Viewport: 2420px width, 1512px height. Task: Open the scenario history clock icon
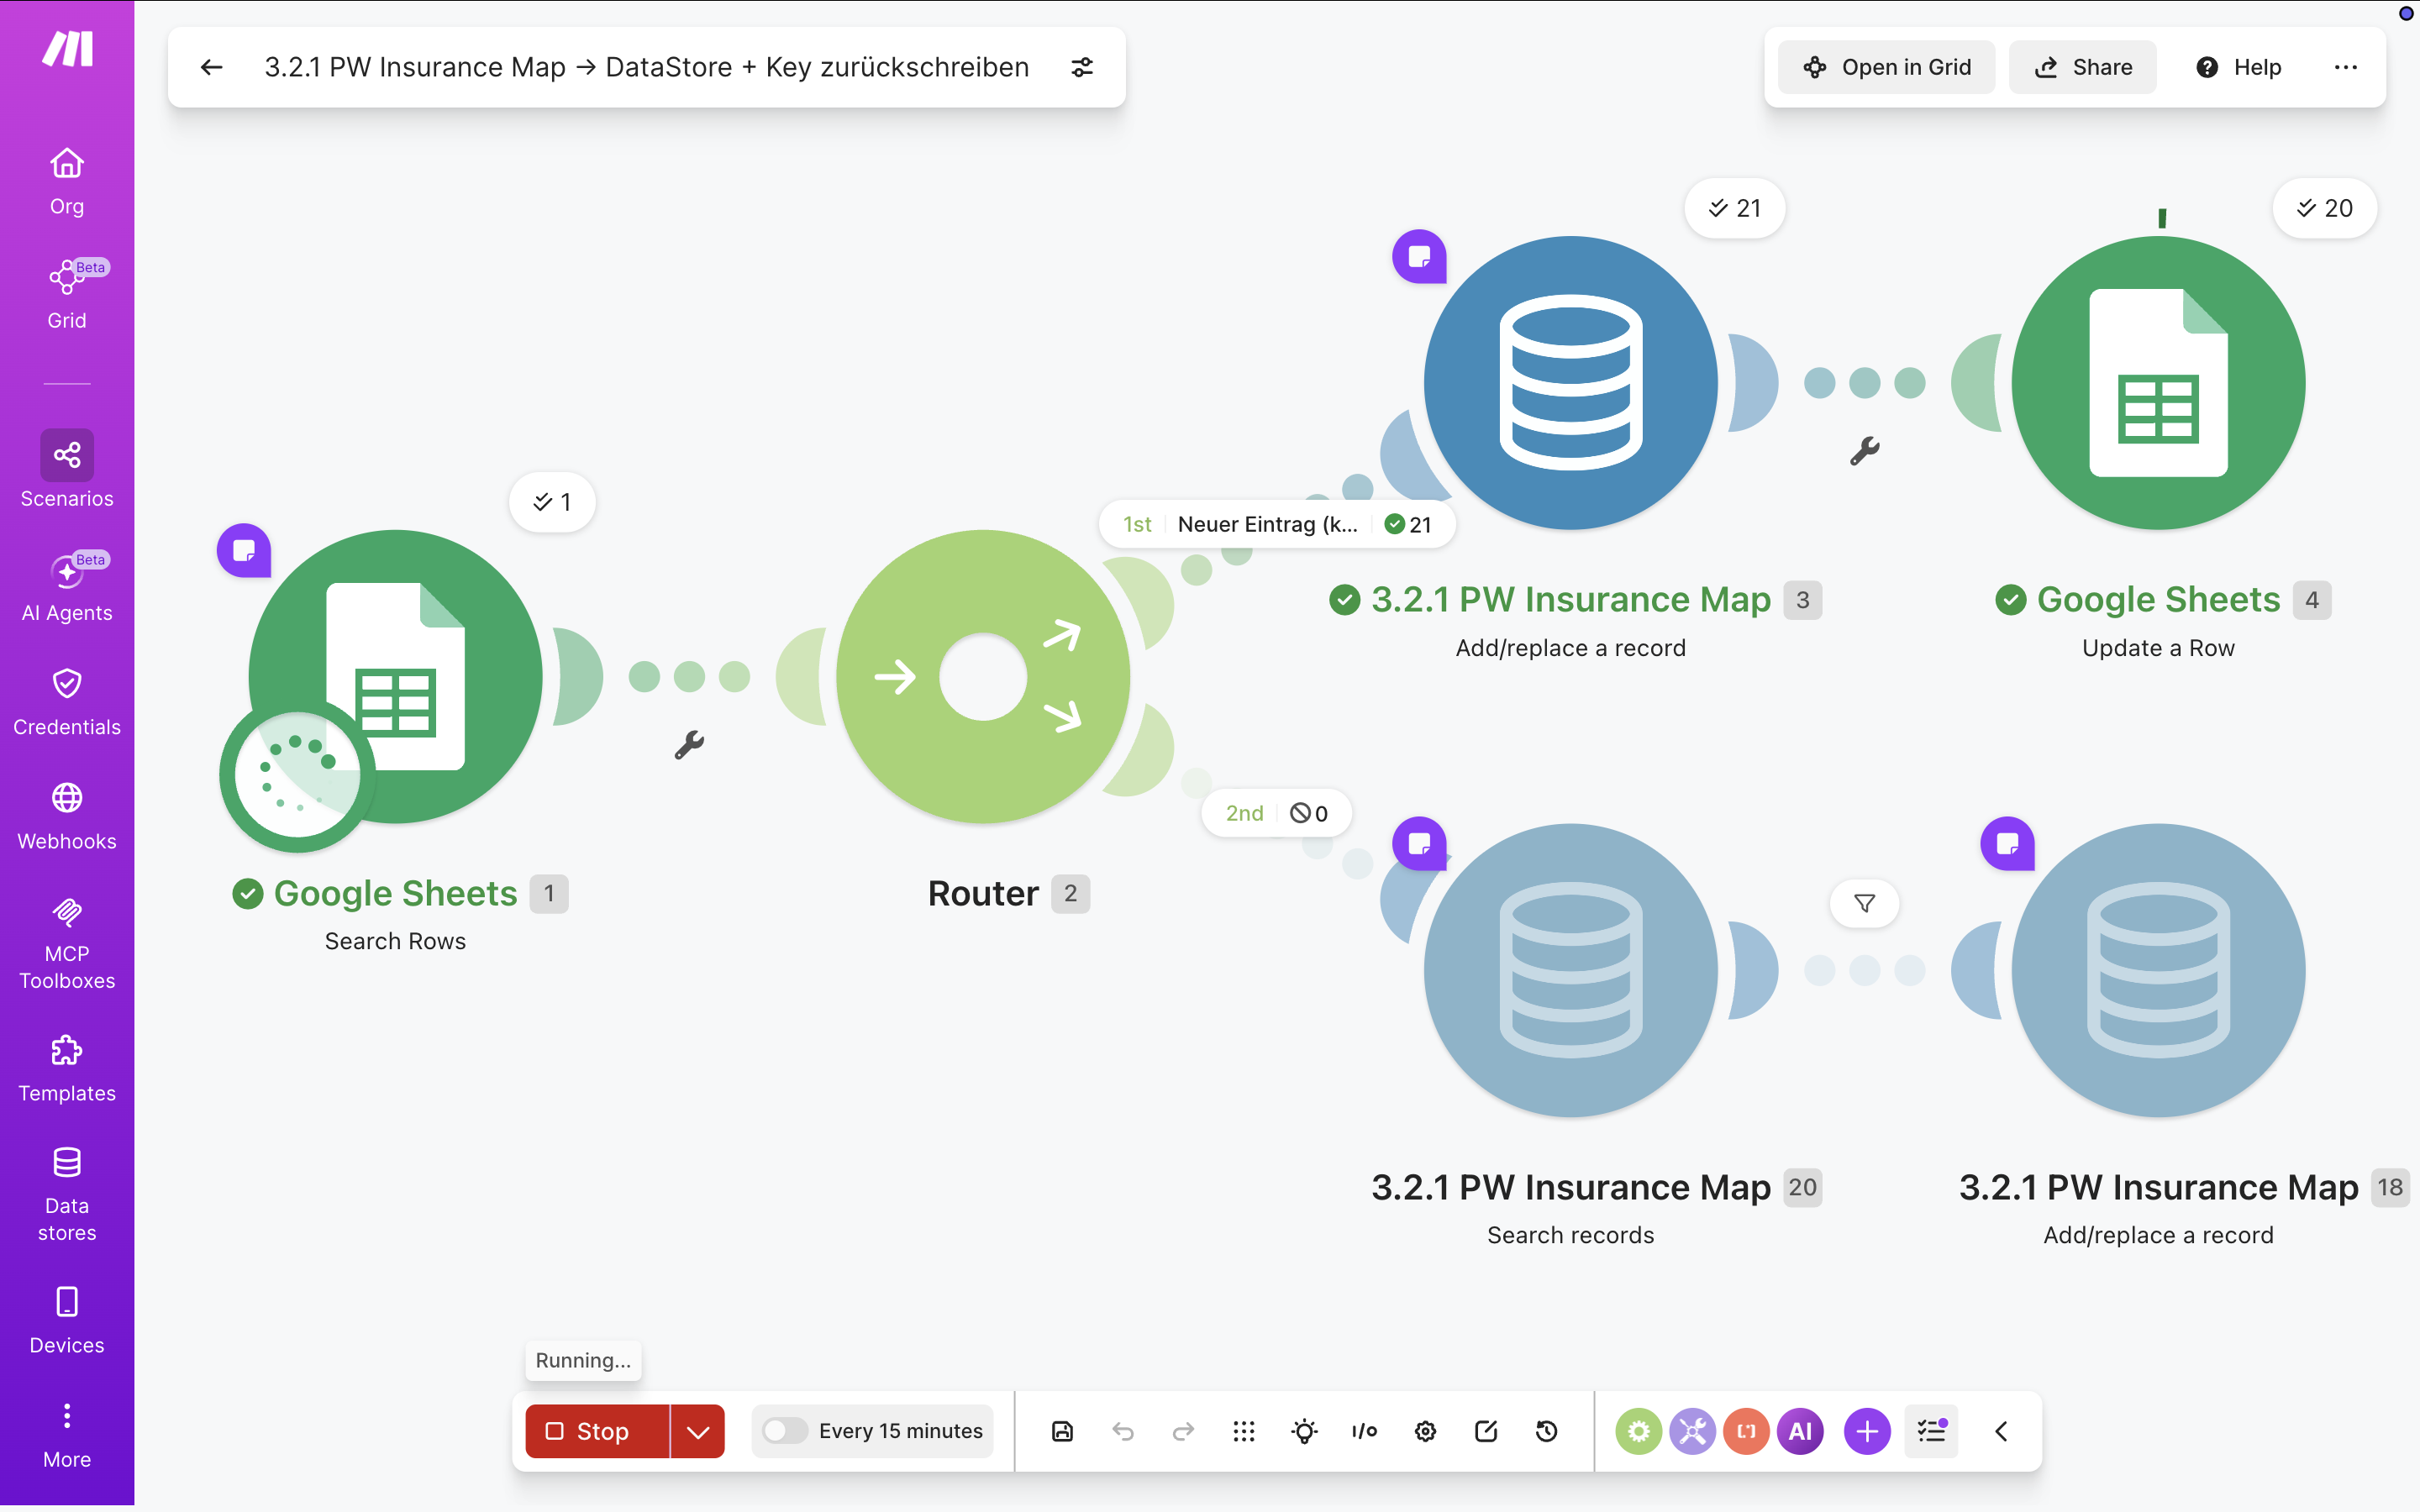[1546, 1431]
